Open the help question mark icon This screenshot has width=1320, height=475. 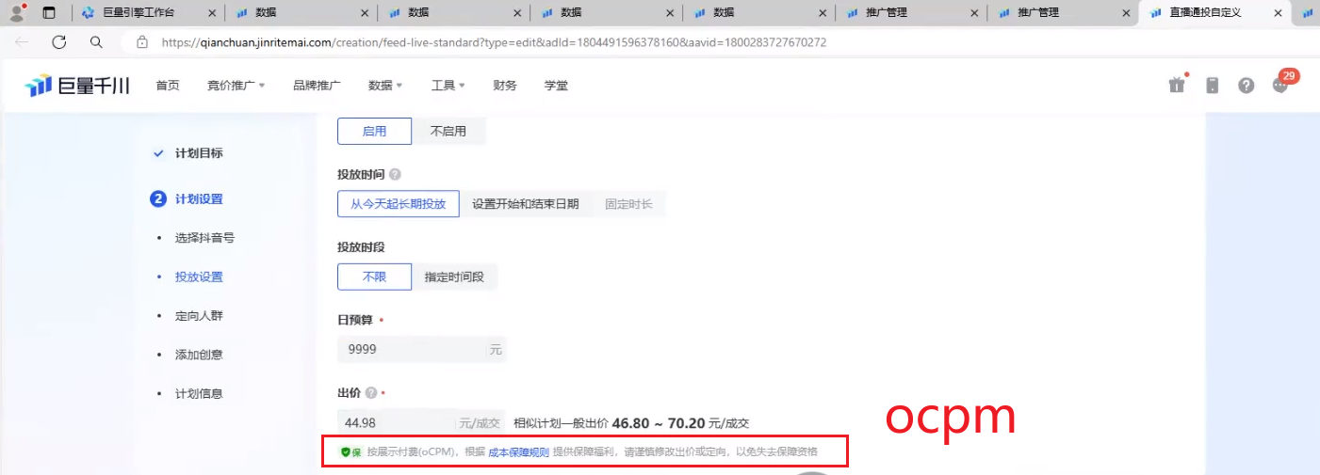pos(1247,86)
